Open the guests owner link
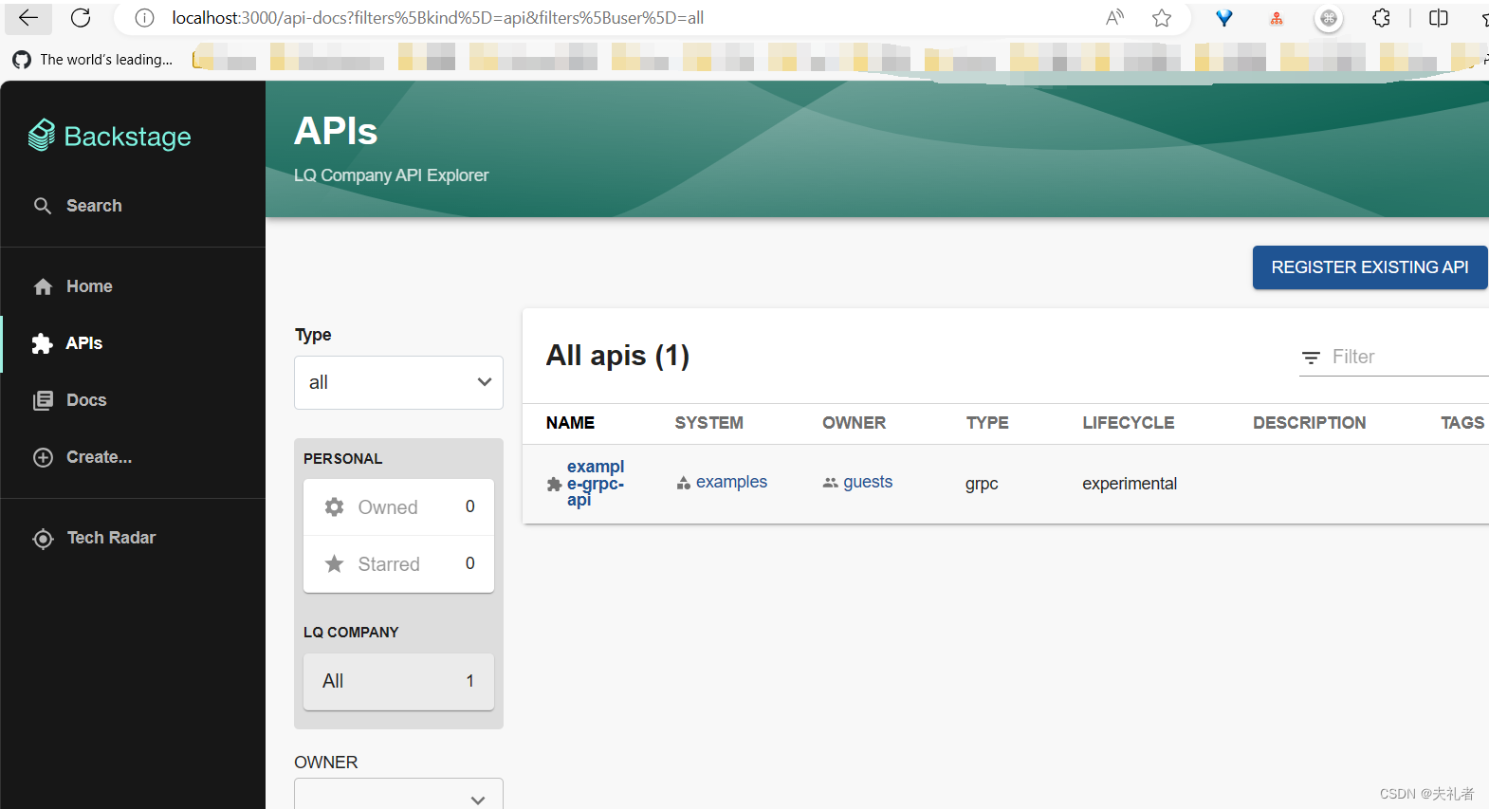 [x=868, y=482]
